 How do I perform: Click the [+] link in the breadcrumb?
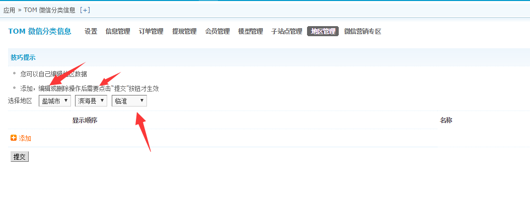[85, 10]
